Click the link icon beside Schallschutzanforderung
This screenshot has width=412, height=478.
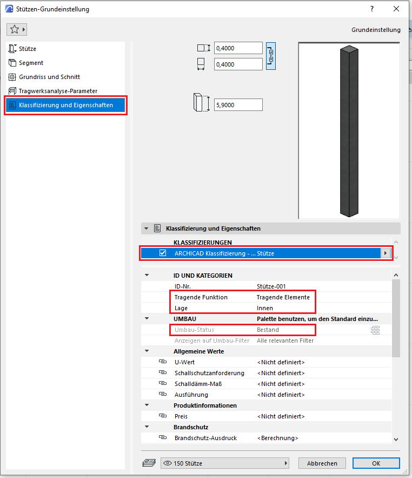[x=162, y=373]
